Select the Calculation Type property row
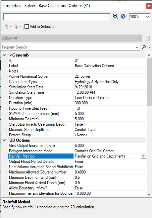The height and width of the screenshot is (218, 152). tap(77, 82)
